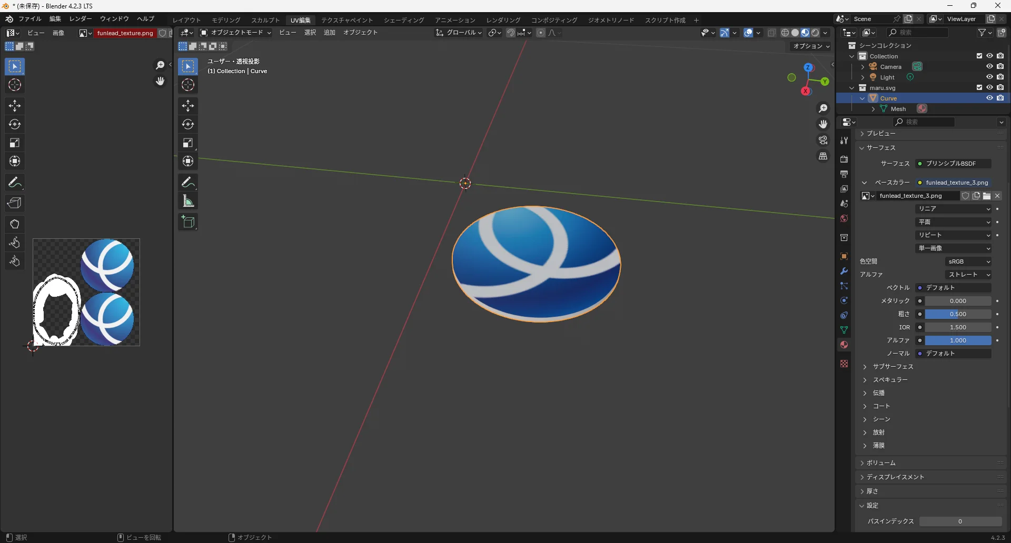
Task: Switch to rendered viewport shading
Action: [815, 33]
